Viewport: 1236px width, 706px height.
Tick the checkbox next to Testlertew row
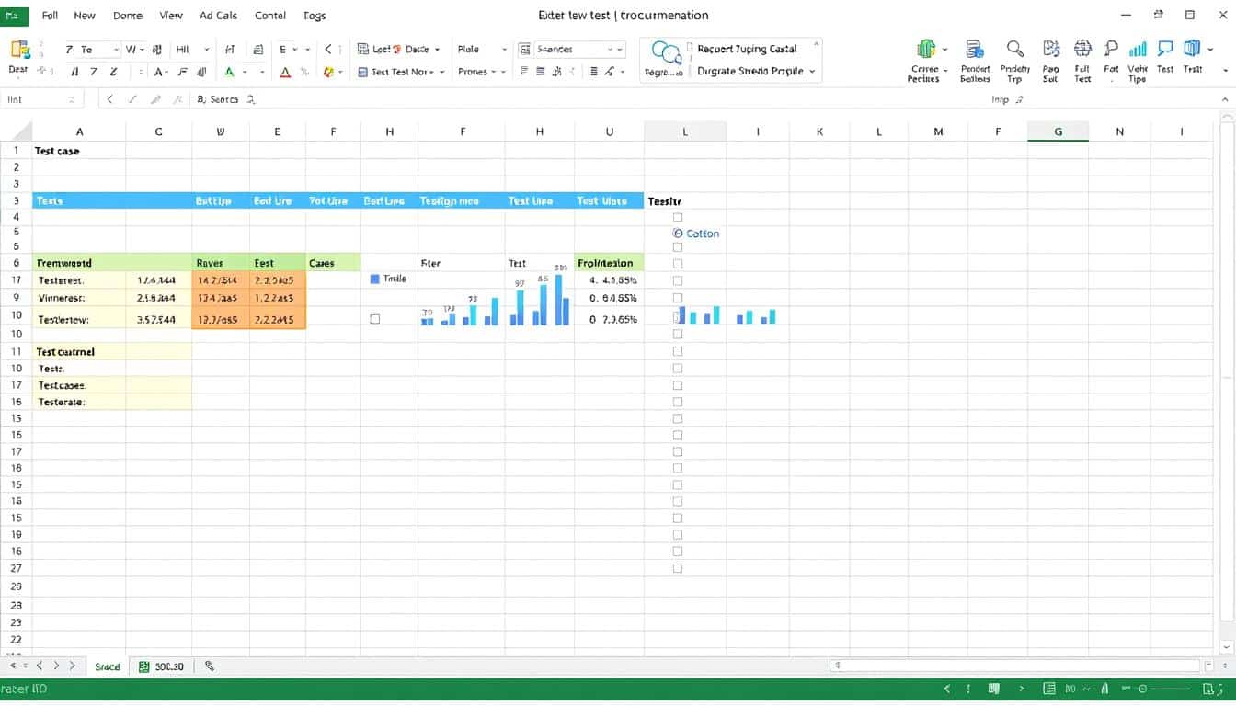click(374, 319)
